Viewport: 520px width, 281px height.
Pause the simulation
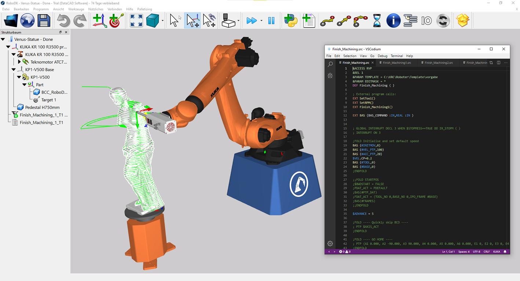[271, 20]
